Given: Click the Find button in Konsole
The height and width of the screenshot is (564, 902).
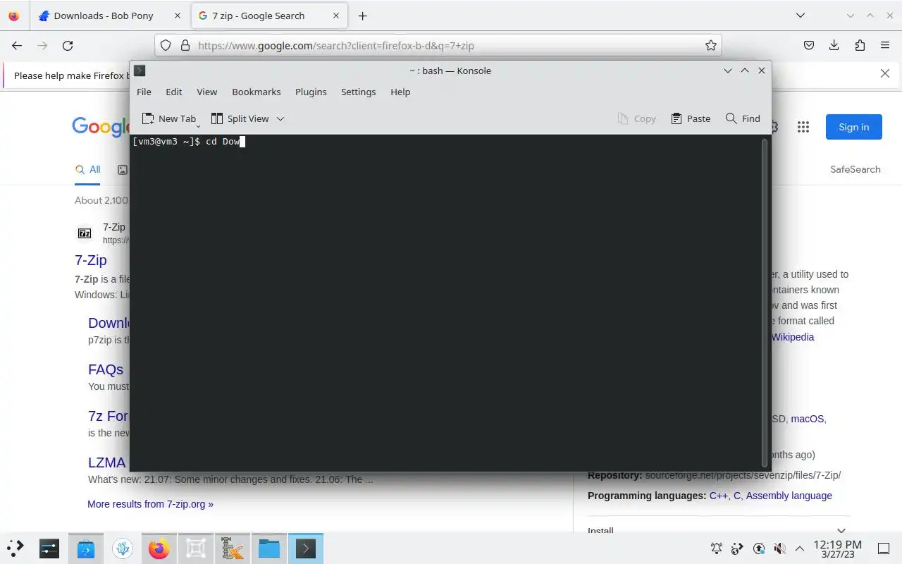Looking at the screenshot, I should [x=743, y=118].
